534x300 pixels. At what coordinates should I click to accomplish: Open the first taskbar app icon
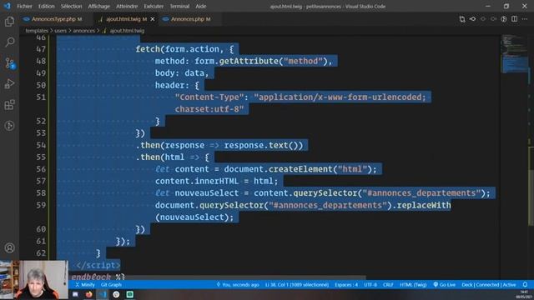[x=75, y=294]
